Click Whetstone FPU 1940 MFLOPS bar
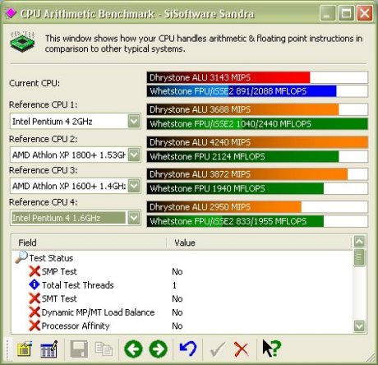The height and width of the screenshot is (365, 378). 257,188
